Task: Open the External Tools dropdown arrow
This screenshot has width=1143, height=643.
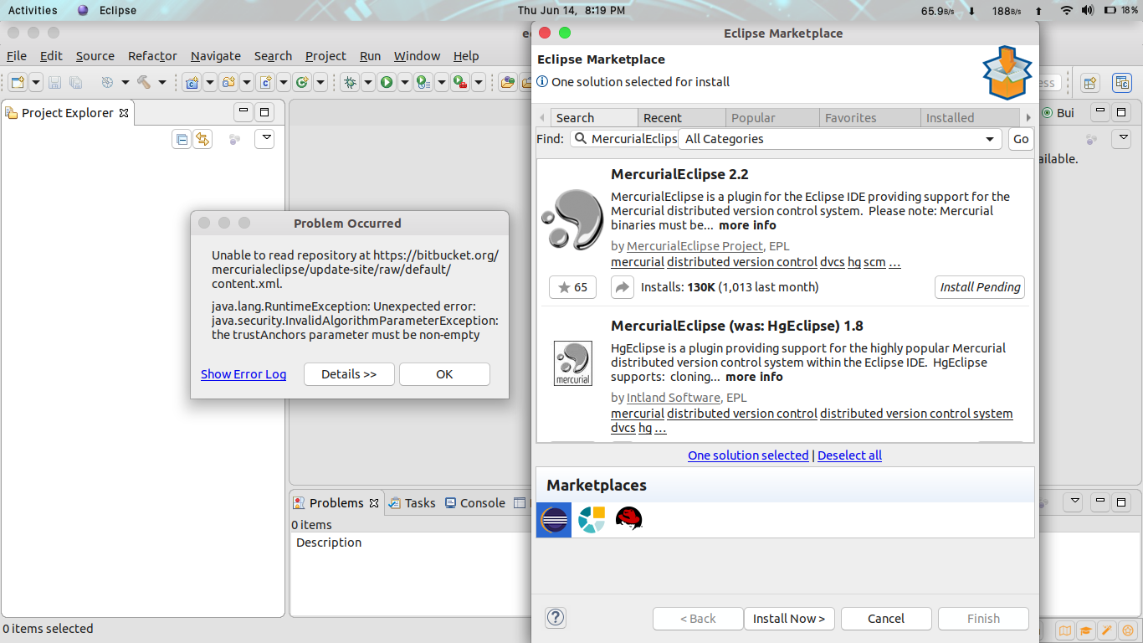Action: pyautogui.click(x=479, y=82)
